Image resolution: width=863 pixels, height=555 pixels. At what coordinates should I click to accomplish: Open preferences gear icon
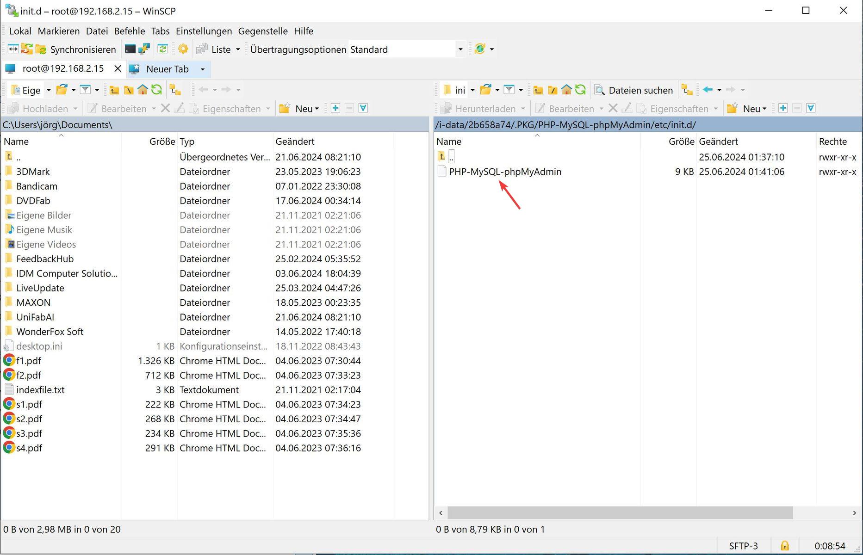183,49
